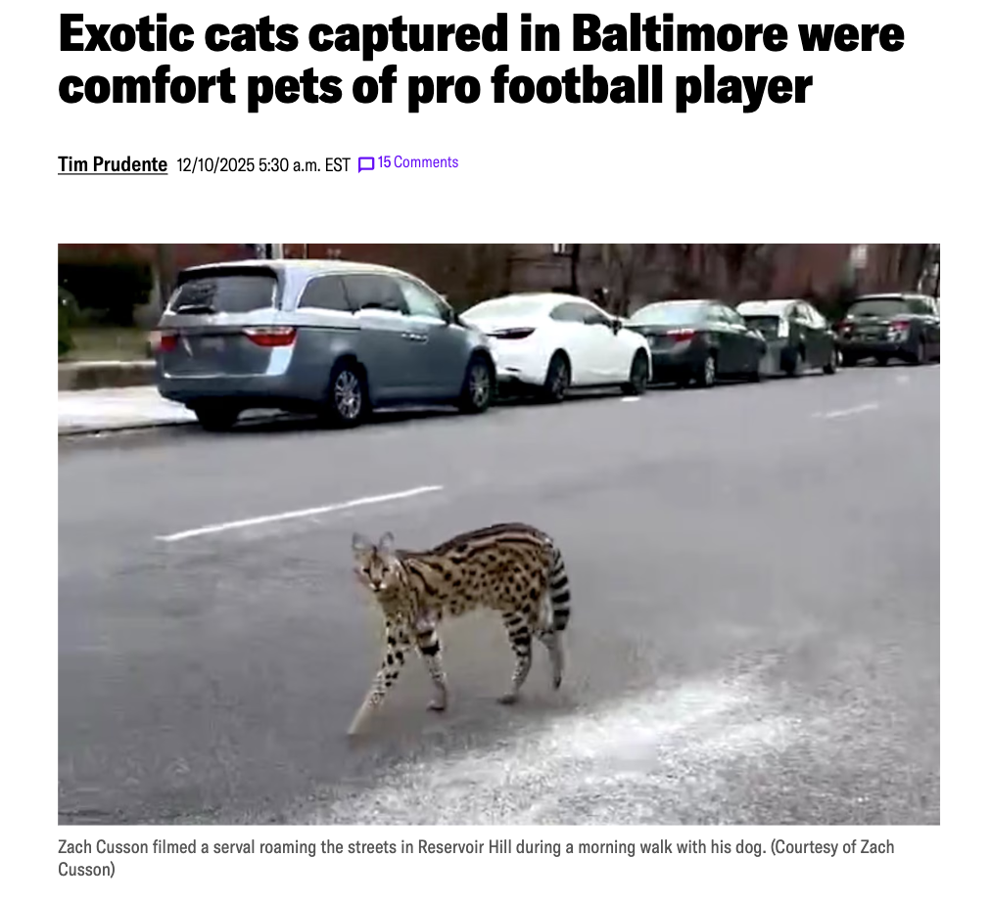Viewport: 991px width, 902px height.
Task: Click the photo caption about Zach Cusson
Action: [476, 858]
